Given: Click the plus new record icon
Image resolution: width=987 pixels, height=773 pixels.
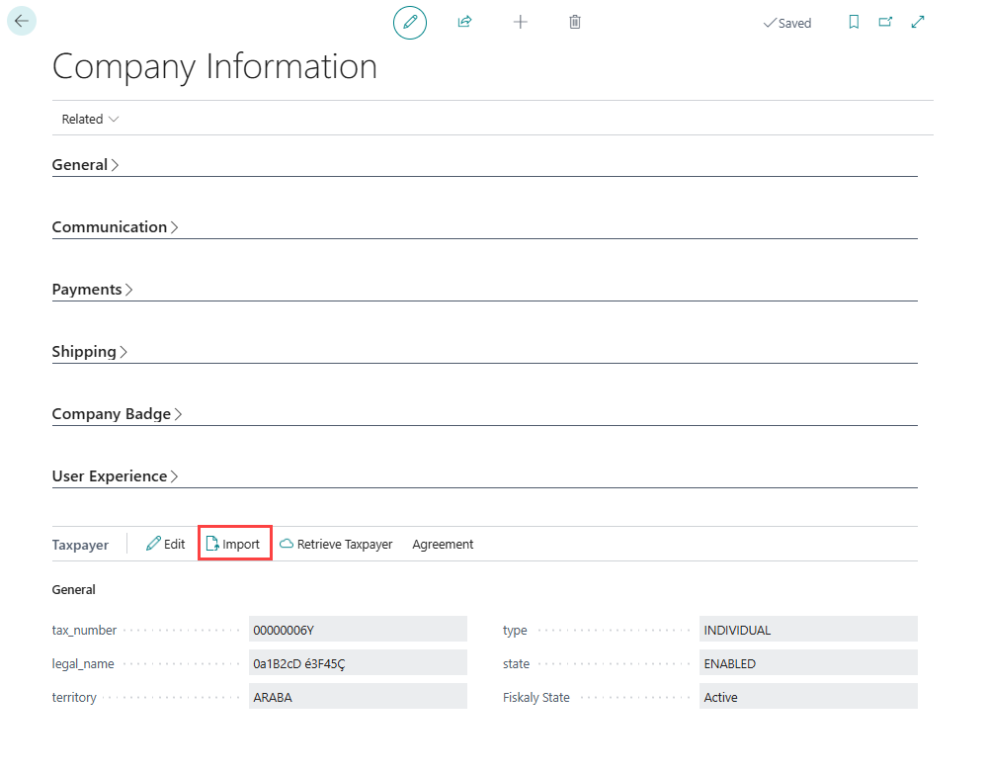Looking at the screenshot, I should 521,22.
